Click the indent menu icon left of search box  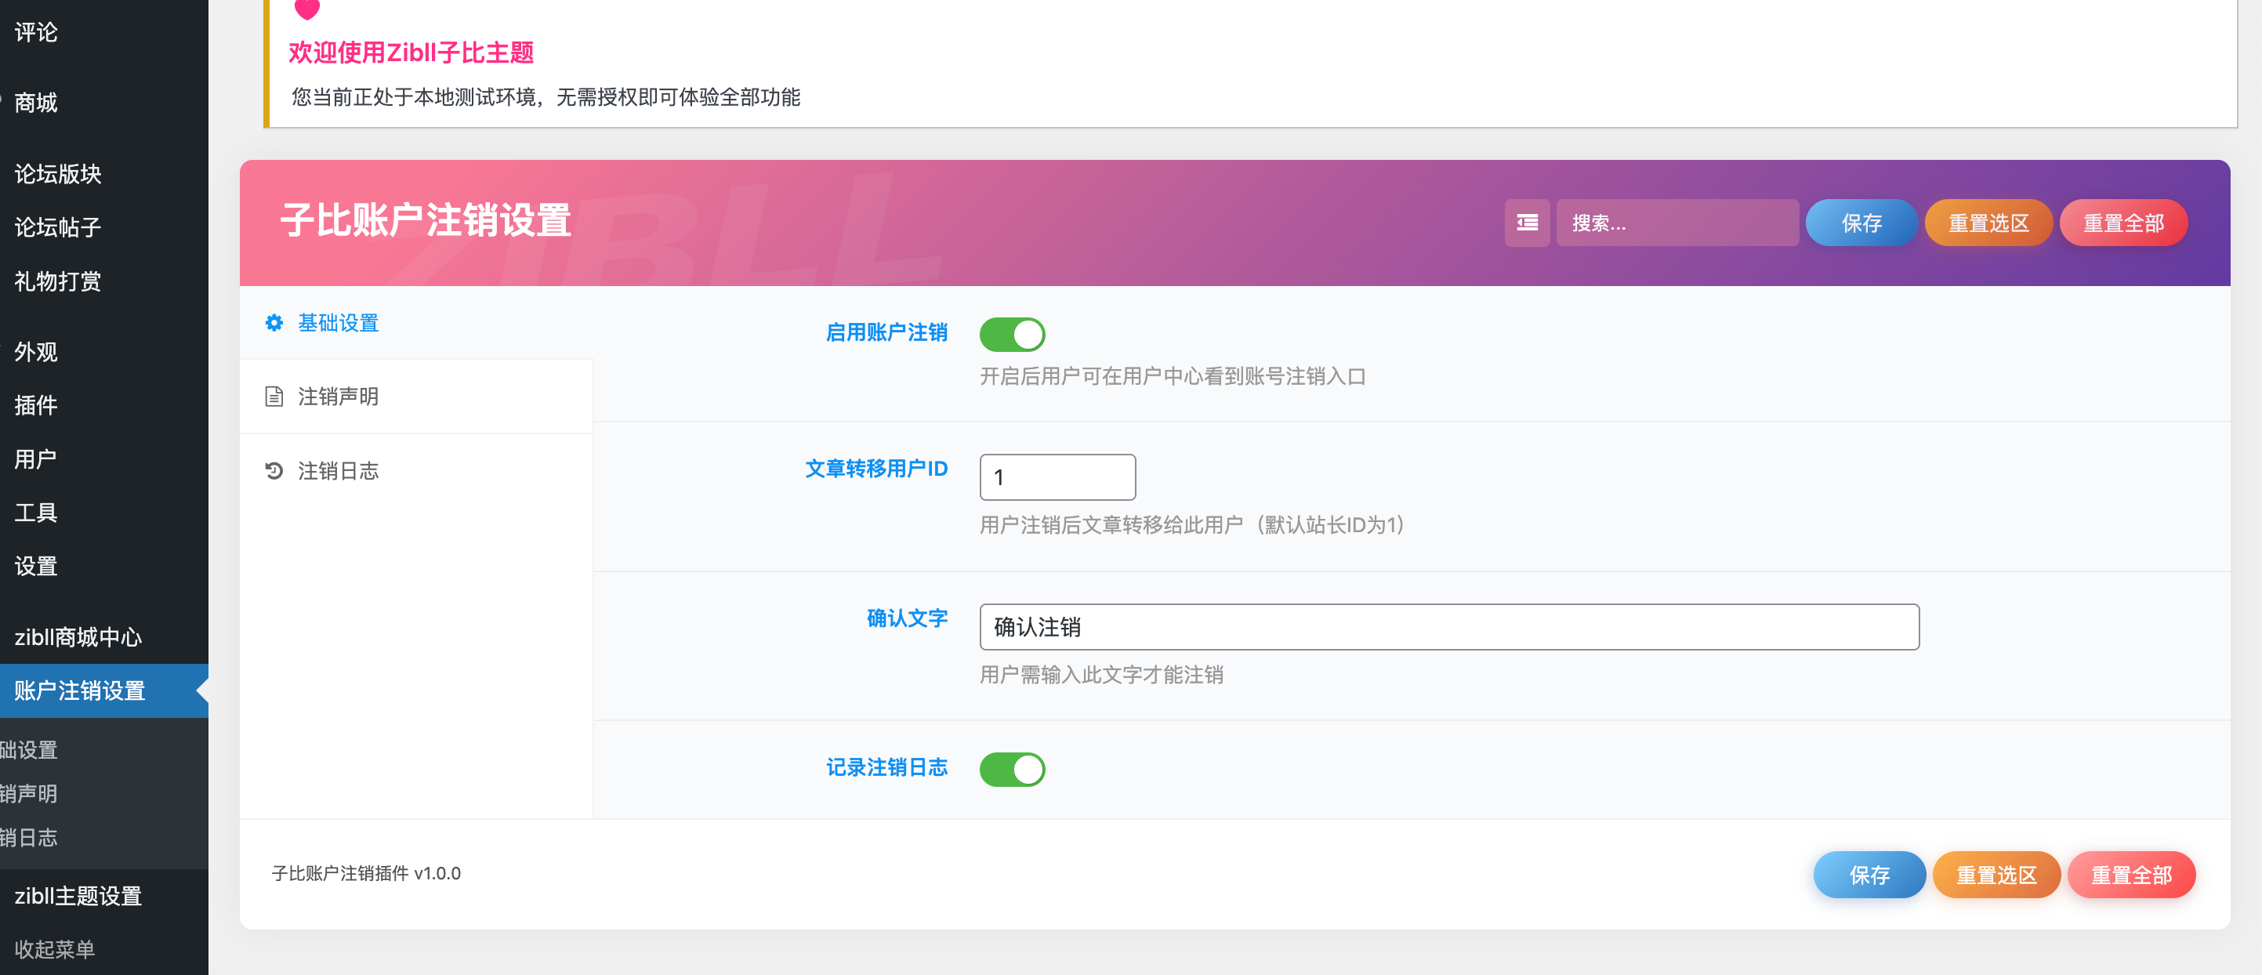(x=1527, y=223)
